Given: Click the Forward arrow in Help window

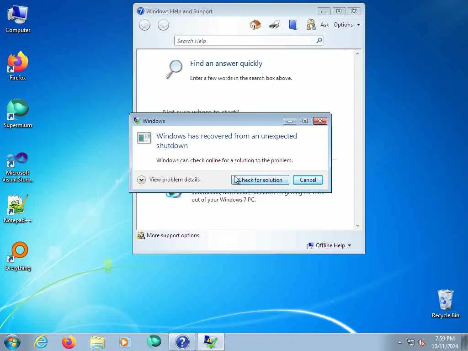Looking at the screenshot, I should 163,25.
